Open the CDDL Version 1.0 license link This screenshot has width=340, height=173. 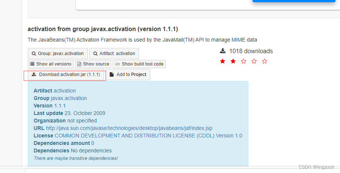point(148,136)
